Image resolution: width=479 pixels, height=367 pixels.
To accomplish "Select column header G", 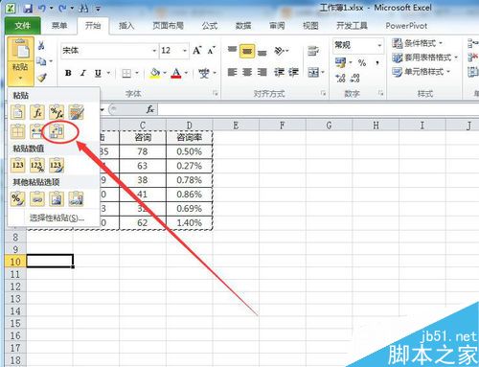I will [x=329, y=126].
